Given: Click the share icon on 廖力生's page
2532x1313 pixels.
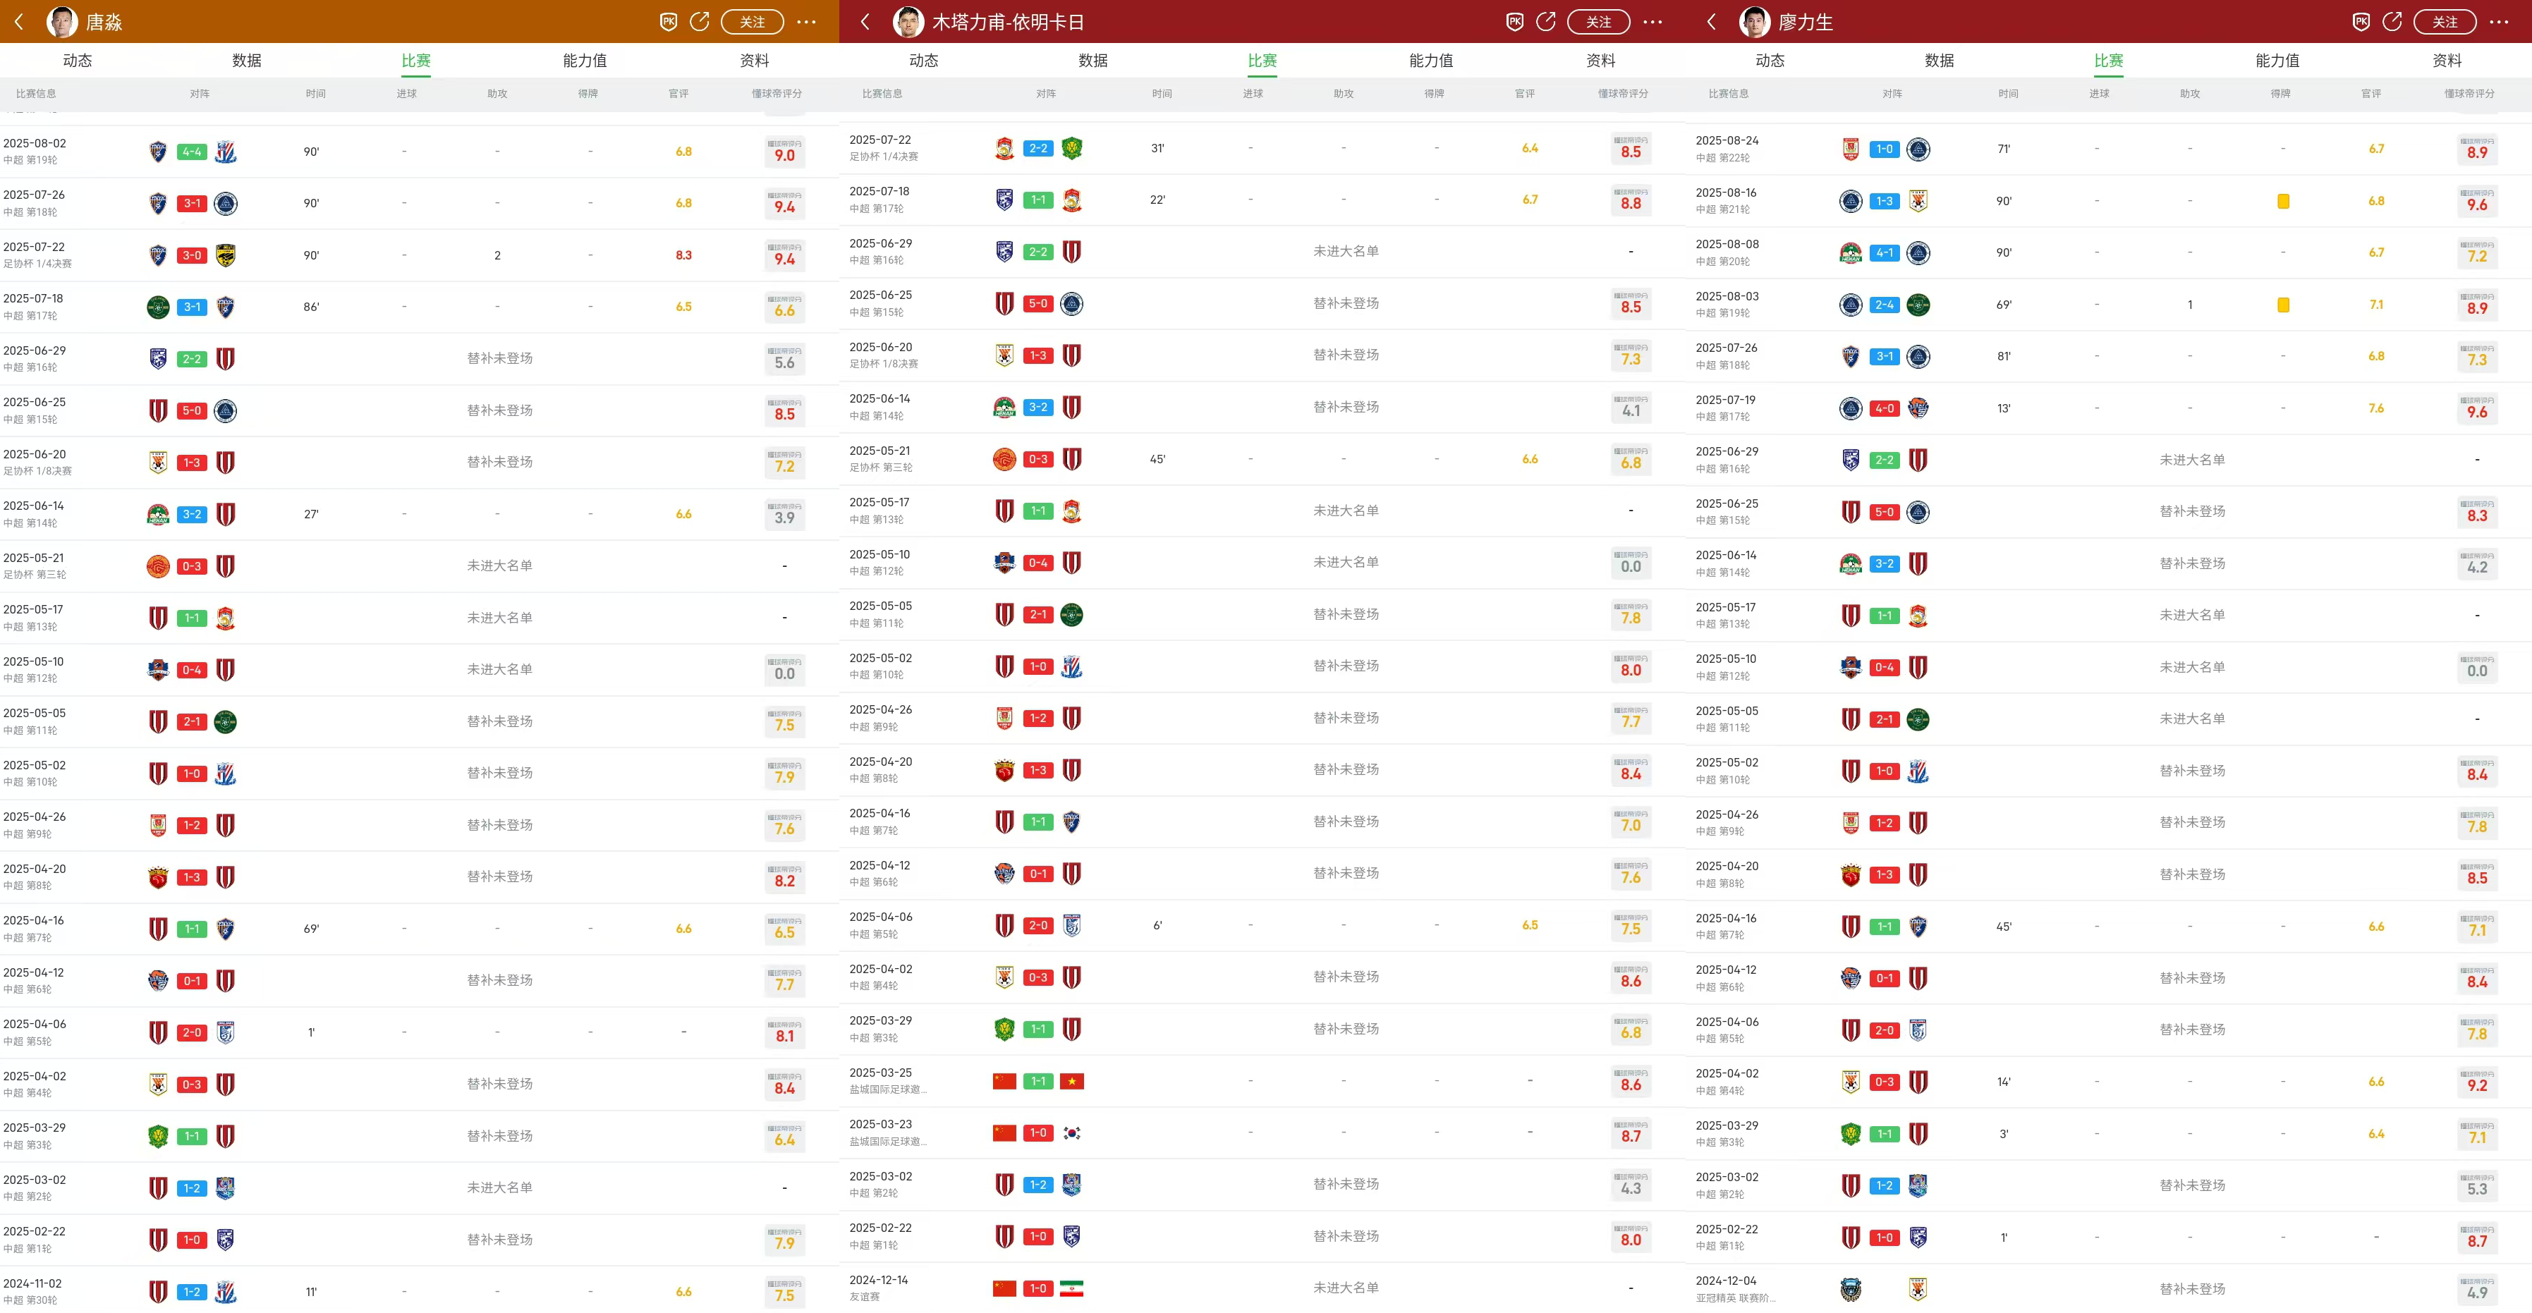Looking at the screenshot, I should (x=2393, y=22).
